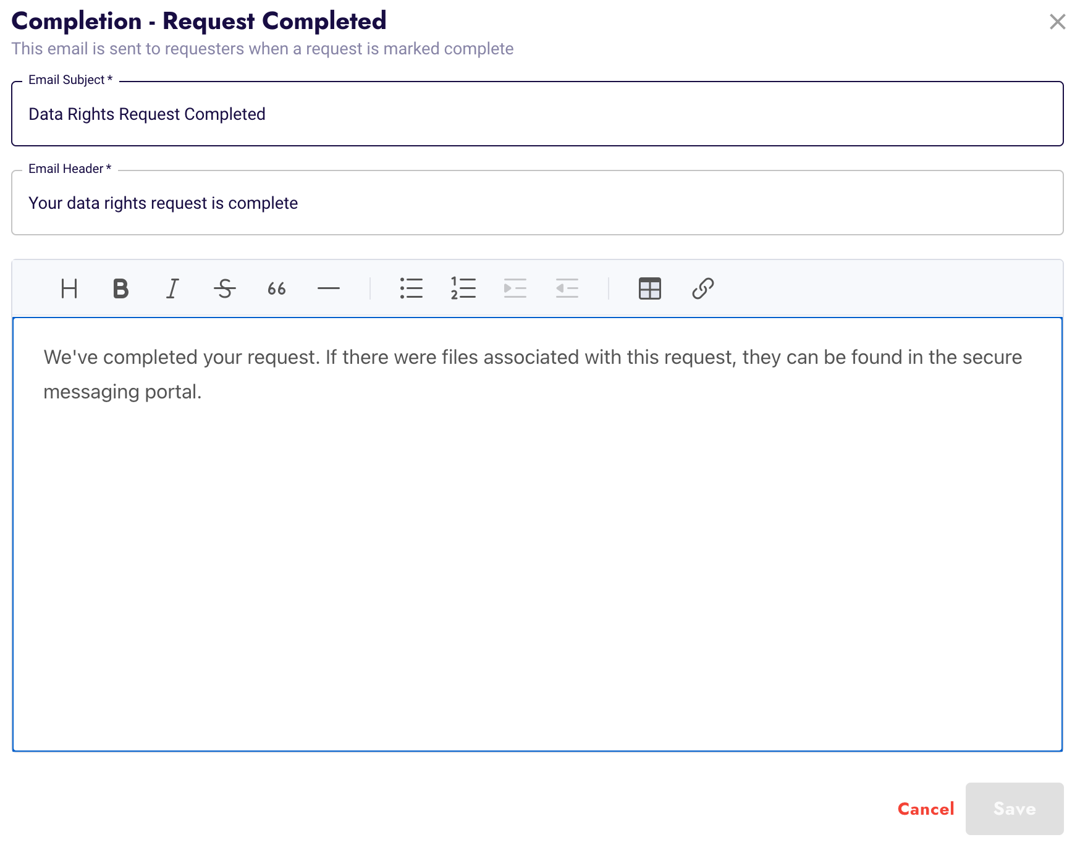This screenshot has height=845, width=1080.
Task: Click the outdent list item icon
Action: 567,288
